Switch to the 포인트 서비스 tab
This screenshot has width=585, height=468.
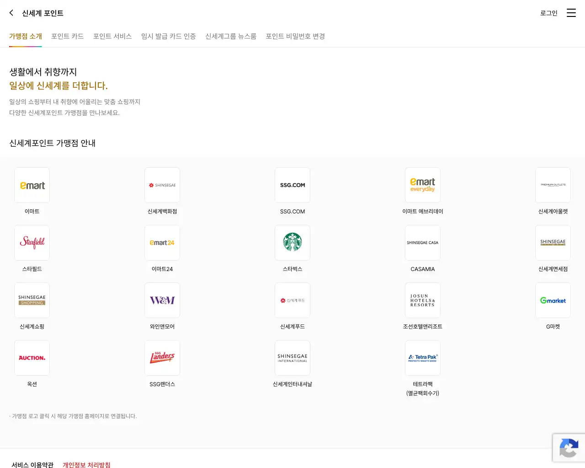pos(112,36)
